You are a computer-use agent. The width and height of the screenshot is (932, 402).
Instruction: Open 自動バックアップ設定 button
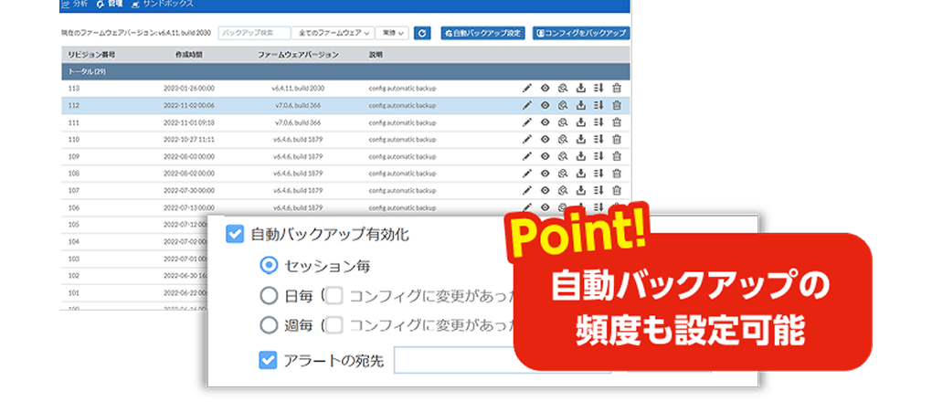[482, 33]
